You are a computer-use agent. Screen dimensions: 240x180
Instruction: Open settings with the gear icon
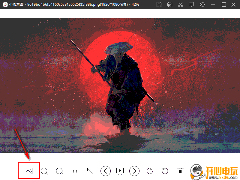tap(202, 4)
